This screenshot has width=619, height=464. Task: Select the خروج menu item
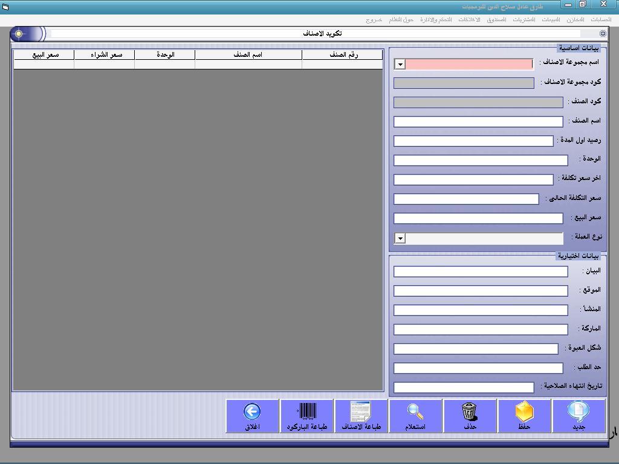pyautogui.click(x=374, y=20)
